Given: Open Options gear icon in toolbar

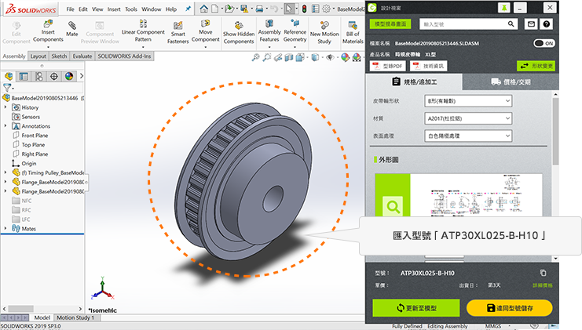Looking at the screenshot, I should pyautogui.click(x=326, y=9).
